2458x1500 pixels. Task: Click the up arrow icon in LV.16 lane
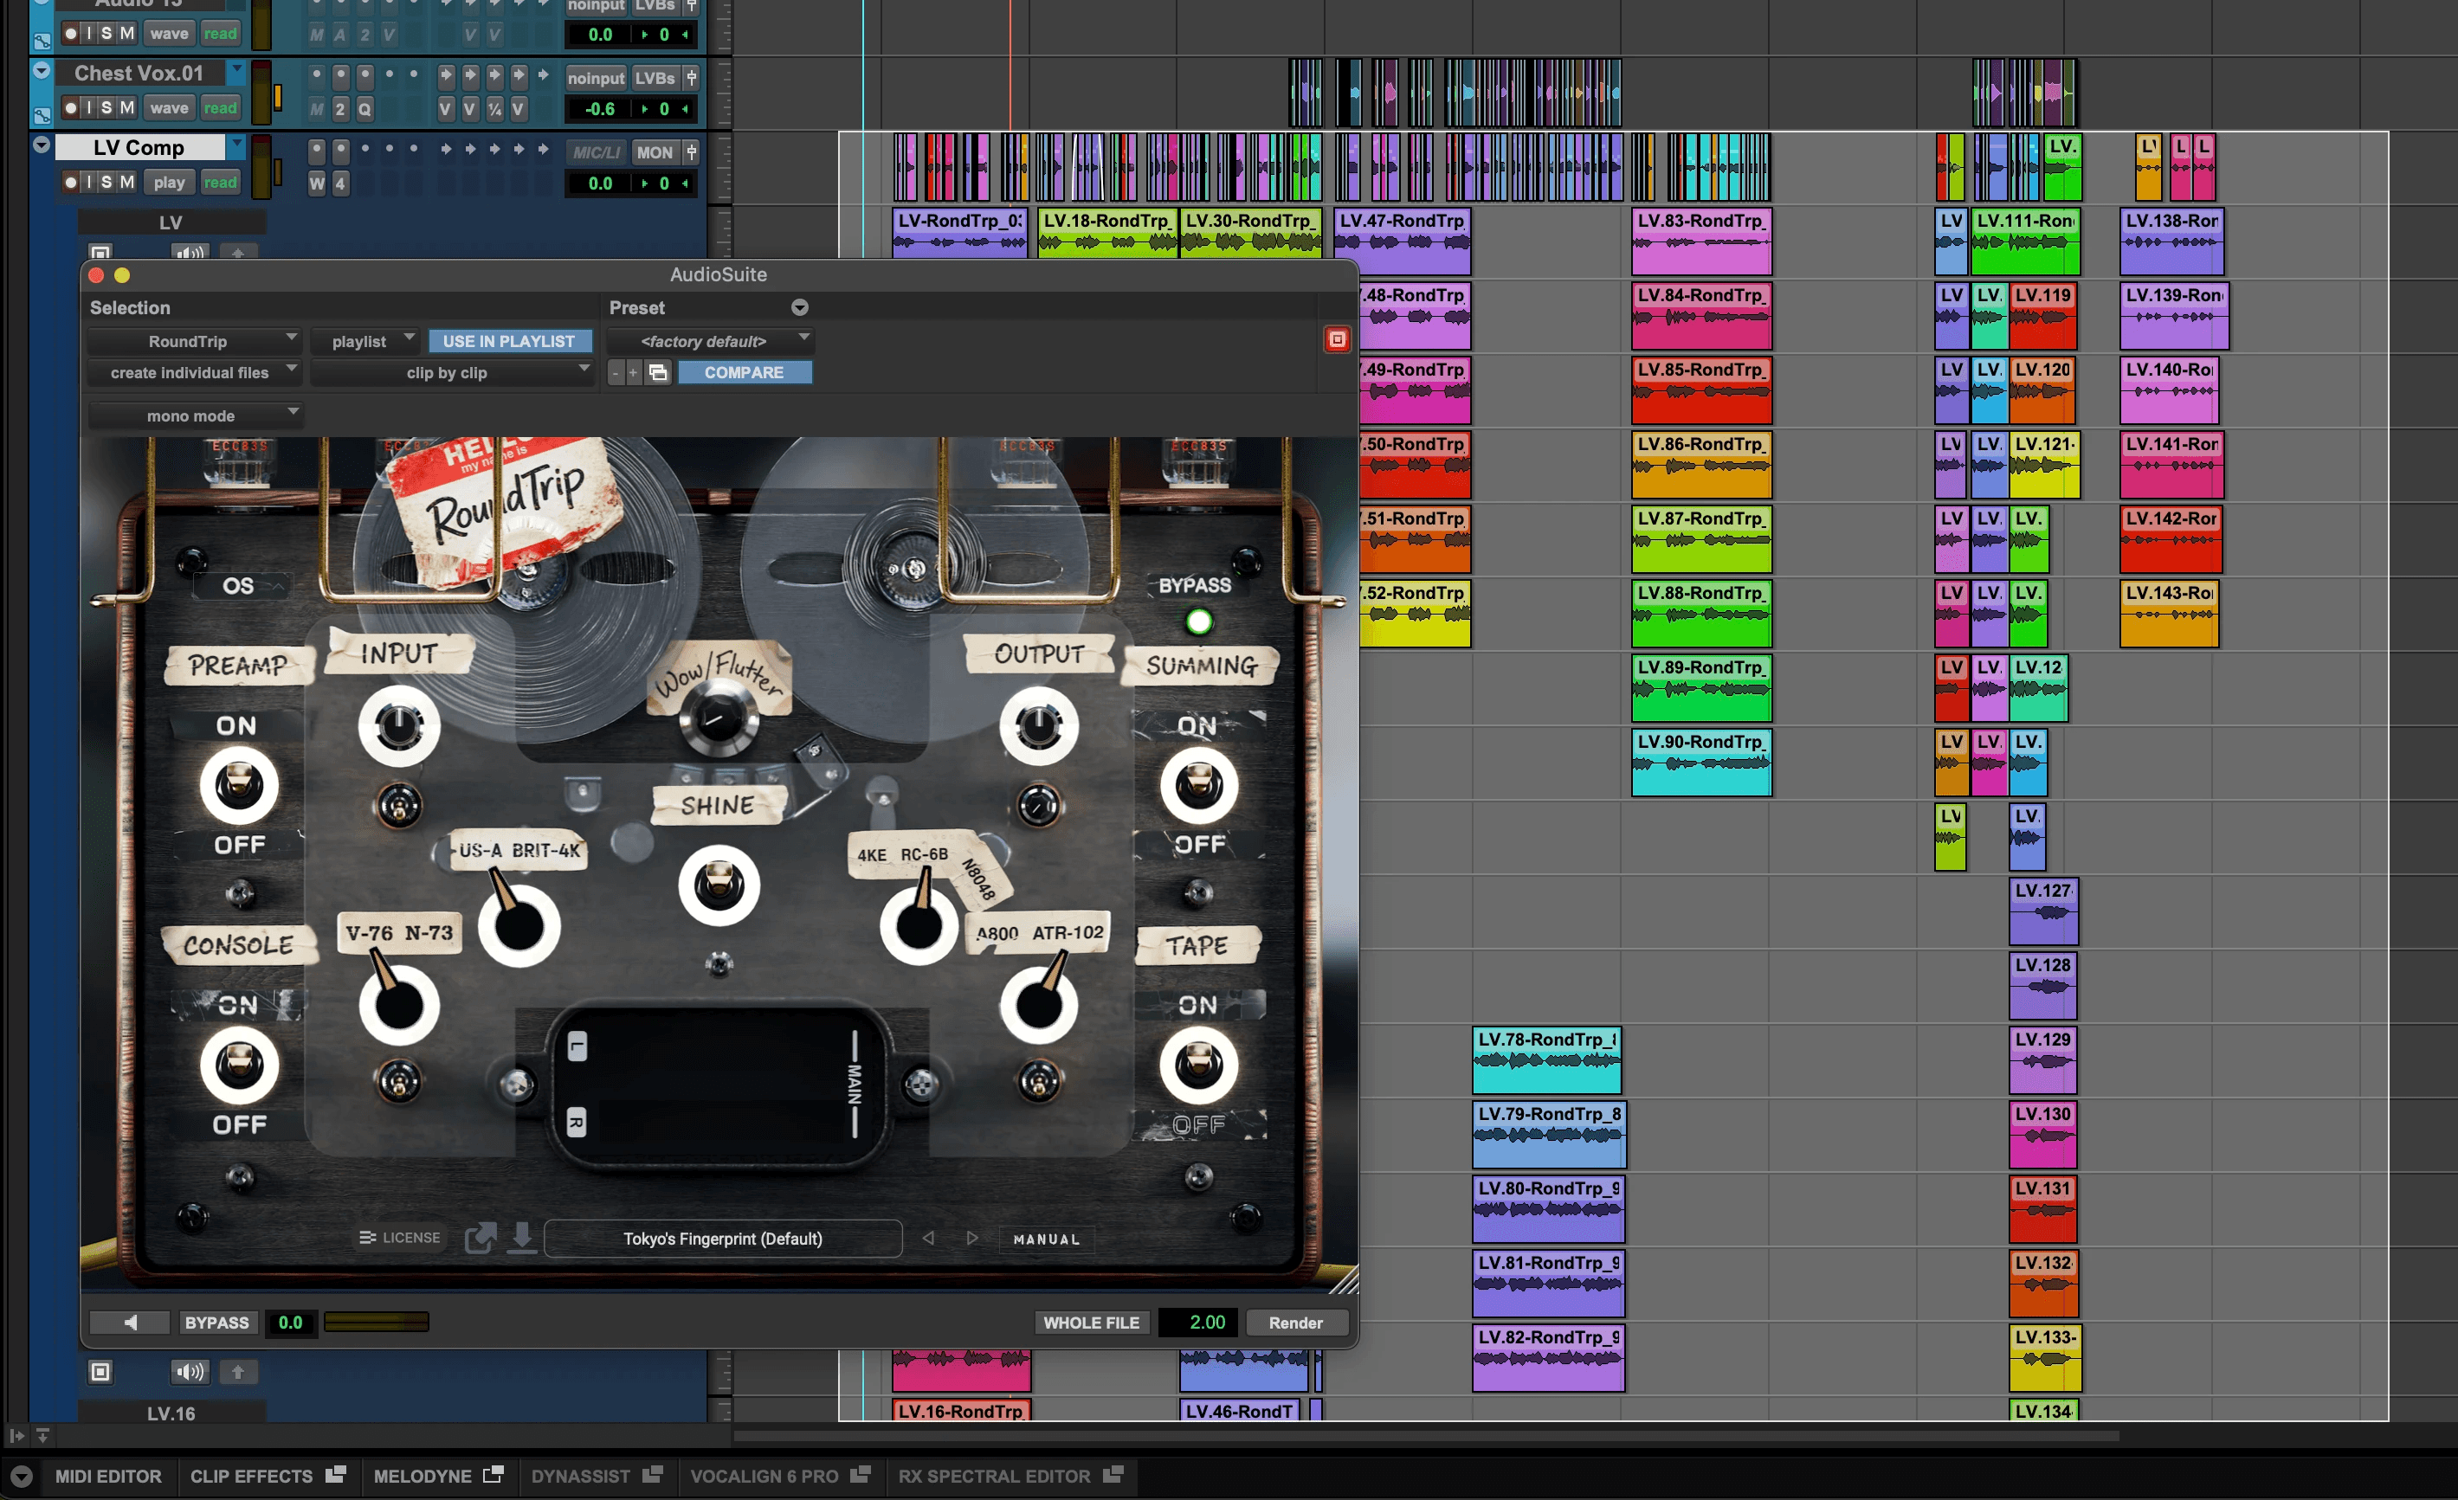237,1373
